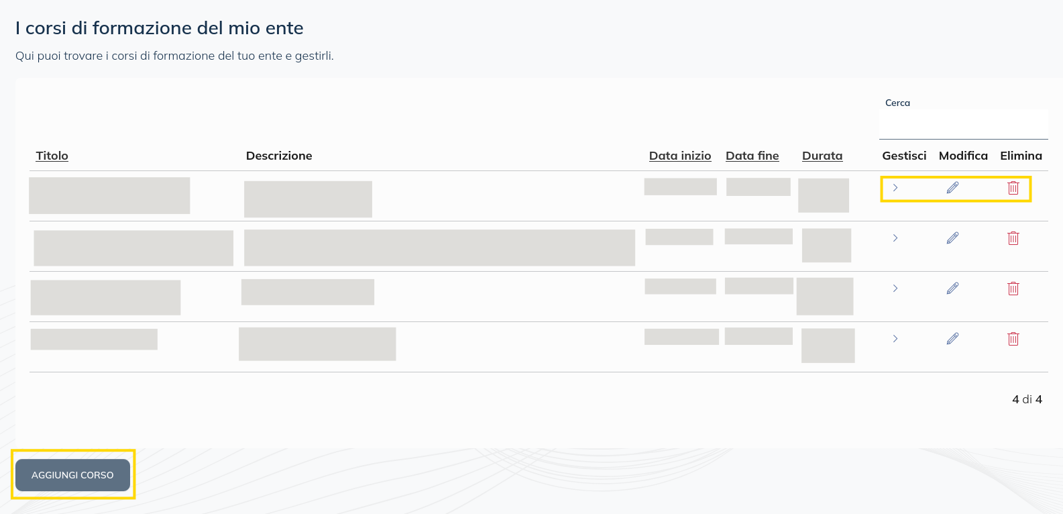
Task: Sort the table by Titolo
Action: (52, 156)
